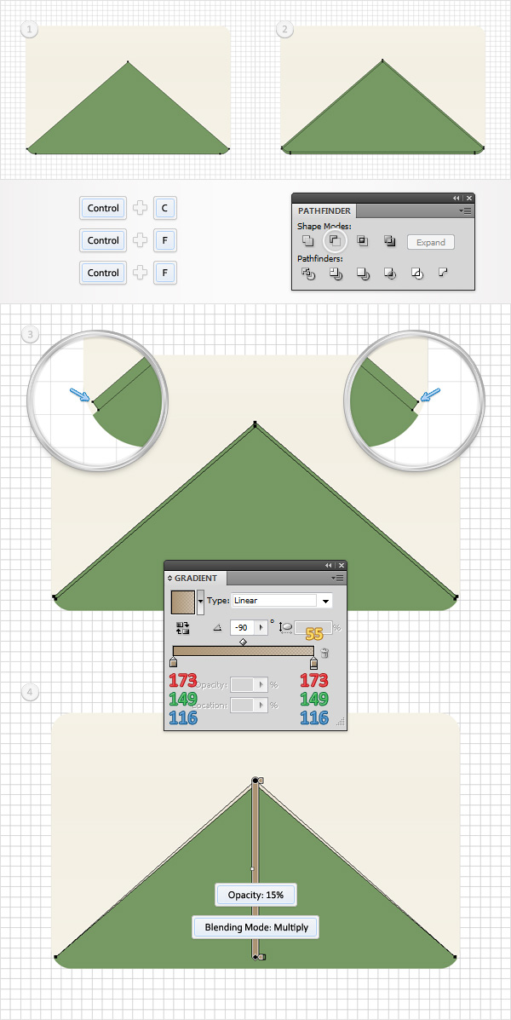Click the Crop pathfinder icon
The width and height of the screenshot is (511, 1020).
390,274
